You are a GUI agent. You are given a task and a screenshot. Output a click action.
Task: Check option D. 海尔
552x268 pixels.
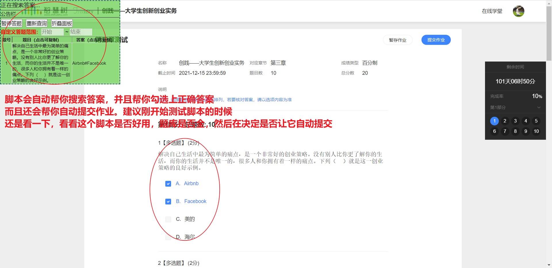(168, 237)
